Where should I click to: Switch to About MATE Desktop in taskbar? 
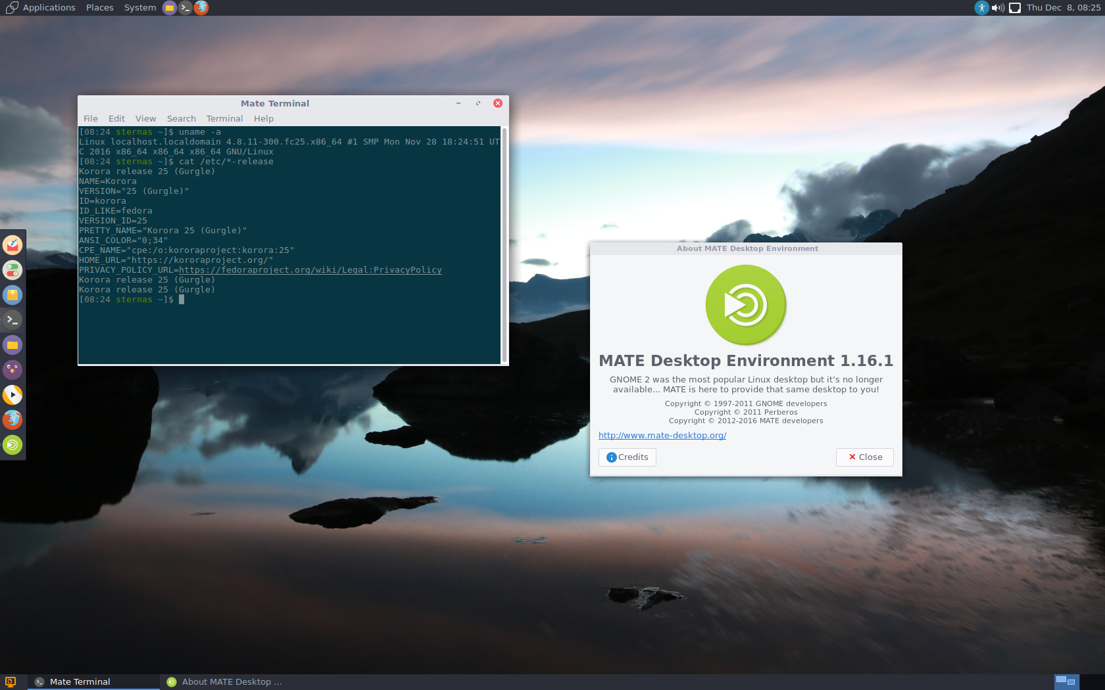[x=225, y=681]
